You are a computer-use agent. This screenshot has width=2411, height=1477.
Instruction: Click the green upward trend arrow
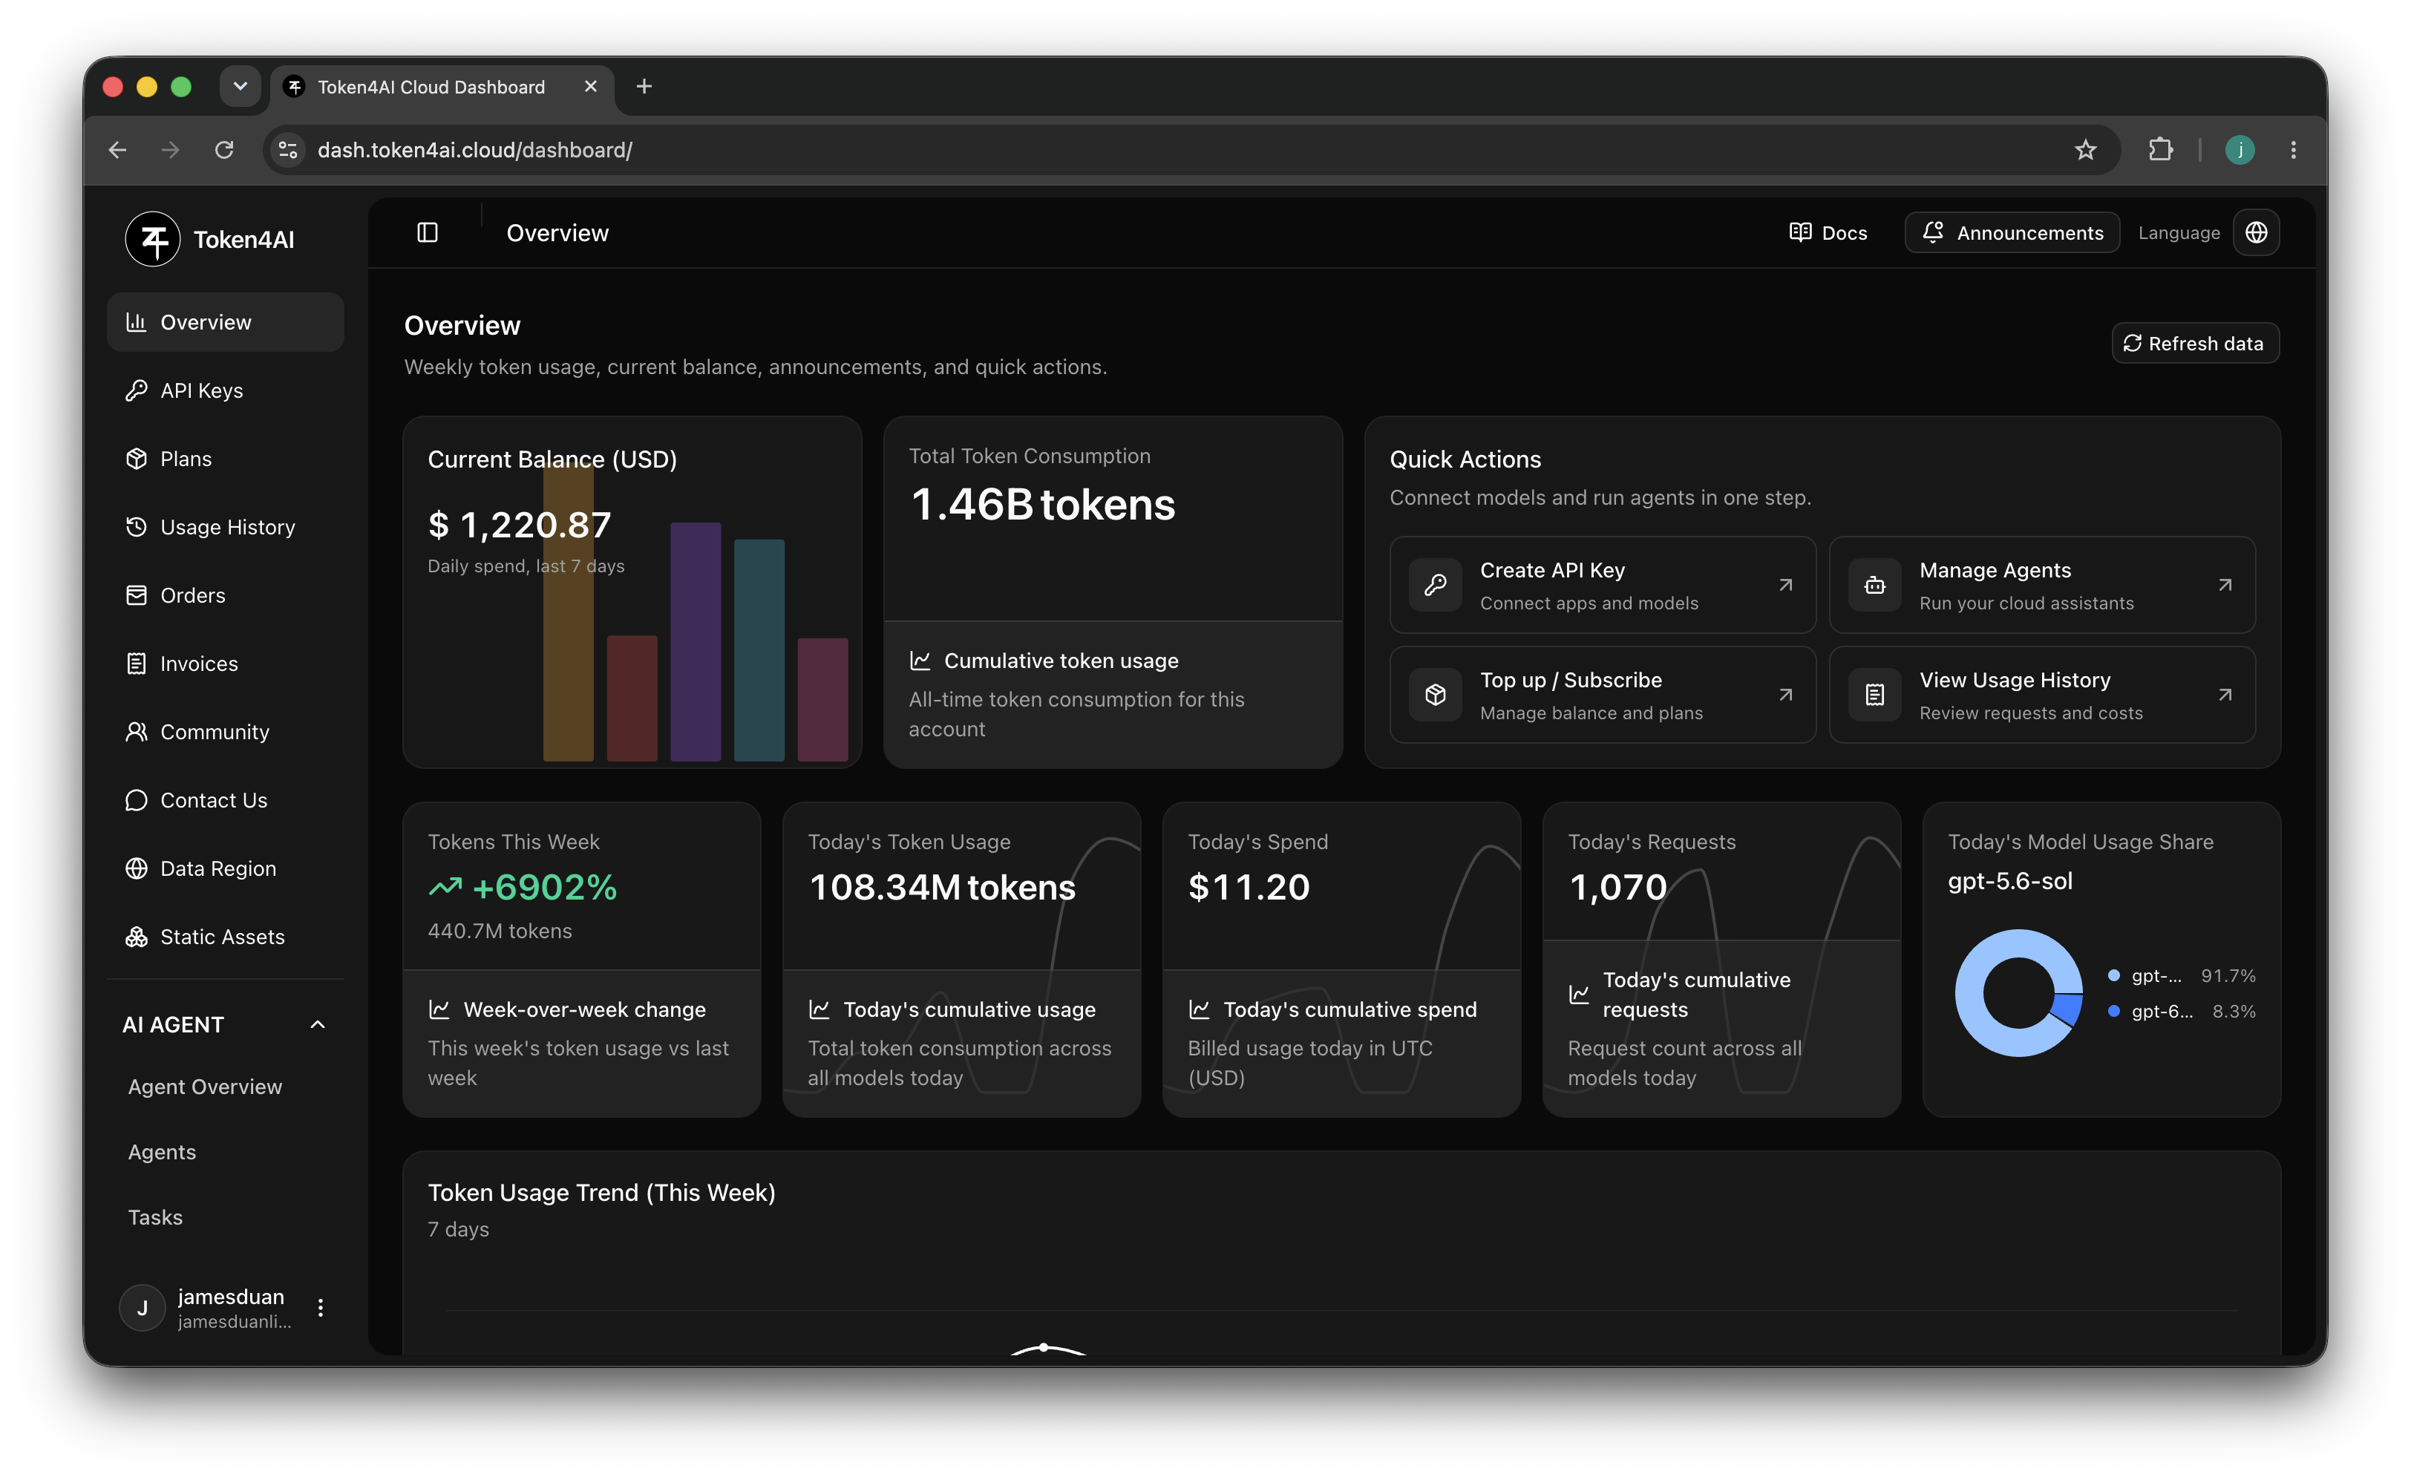tap(444, 887)
